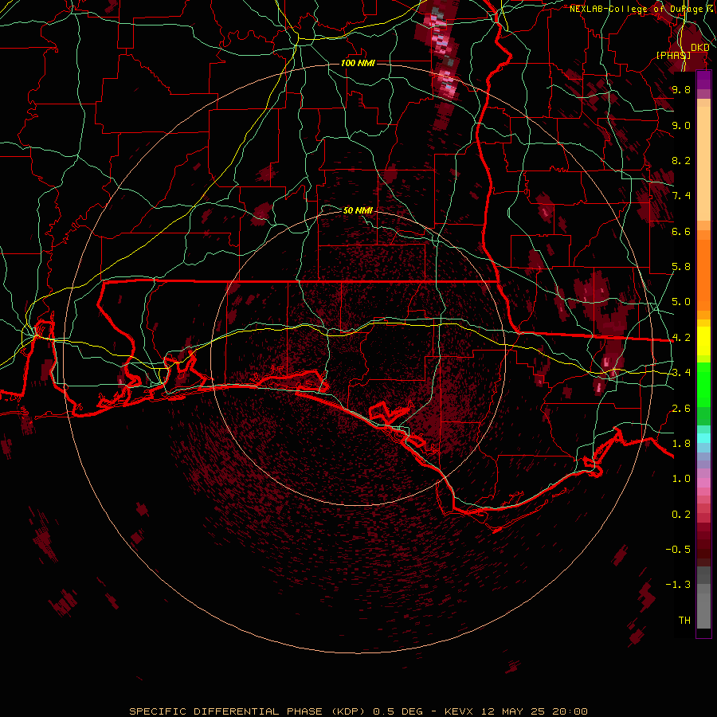Click the 4.2 scale value

(681, 338)
